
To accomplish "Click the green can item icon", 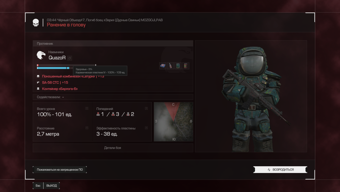I will click(x=178, y=66).
